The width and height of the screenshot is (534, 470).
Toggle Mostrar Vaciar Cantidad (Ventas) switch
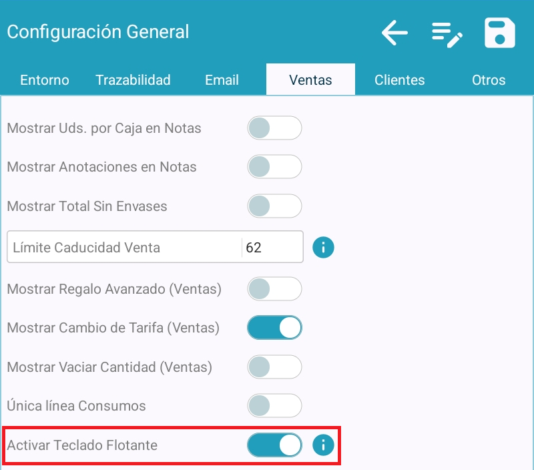point(274,367)
